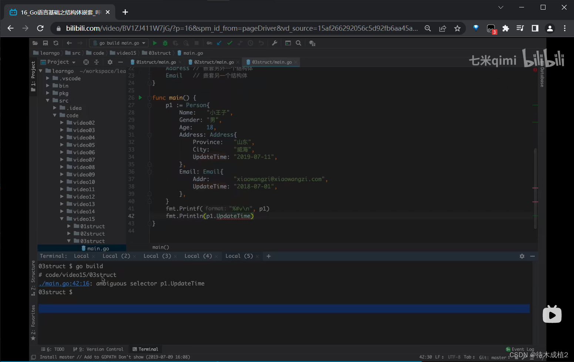The width and height of the screenshot is (574, 362).
Task: Click the video15 breadcrumb
Action: click(x=123, y=53)
